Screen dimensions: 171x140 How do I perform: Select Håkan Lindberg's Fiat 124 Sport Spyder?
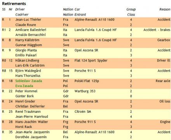point(91,61)
